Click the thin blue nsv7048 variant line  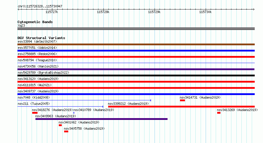click(x=84, y=100)
